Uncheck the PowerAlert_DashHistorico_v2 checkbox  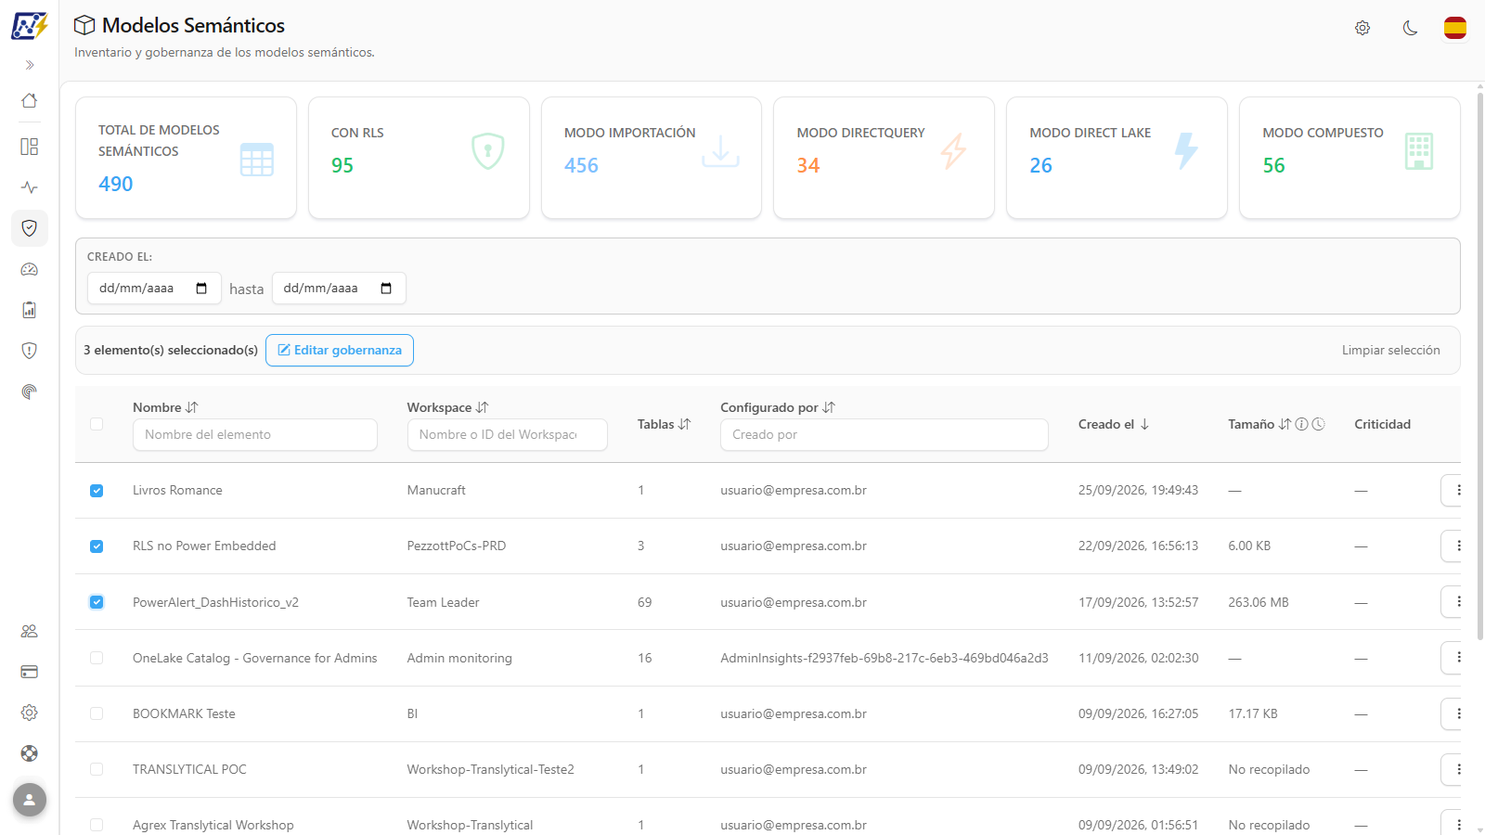pos(97,602)
